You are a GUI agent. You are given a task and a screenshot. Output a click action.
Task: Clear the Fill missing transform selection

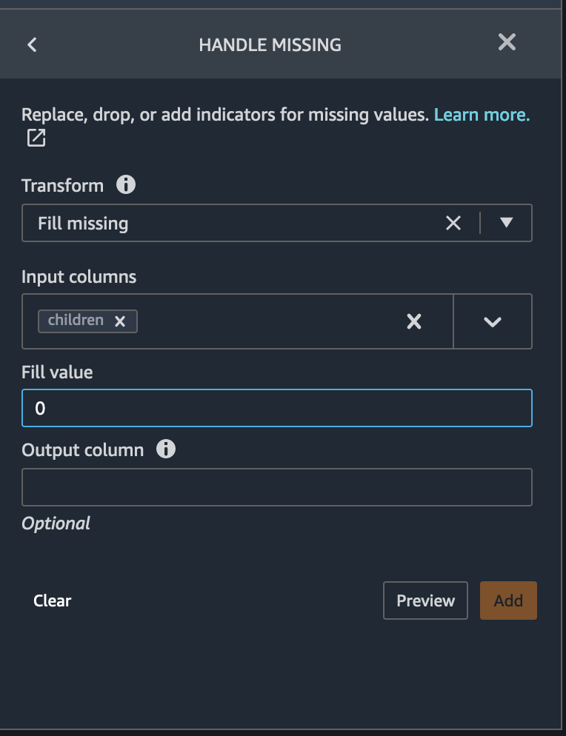click(x=453, y=223)
